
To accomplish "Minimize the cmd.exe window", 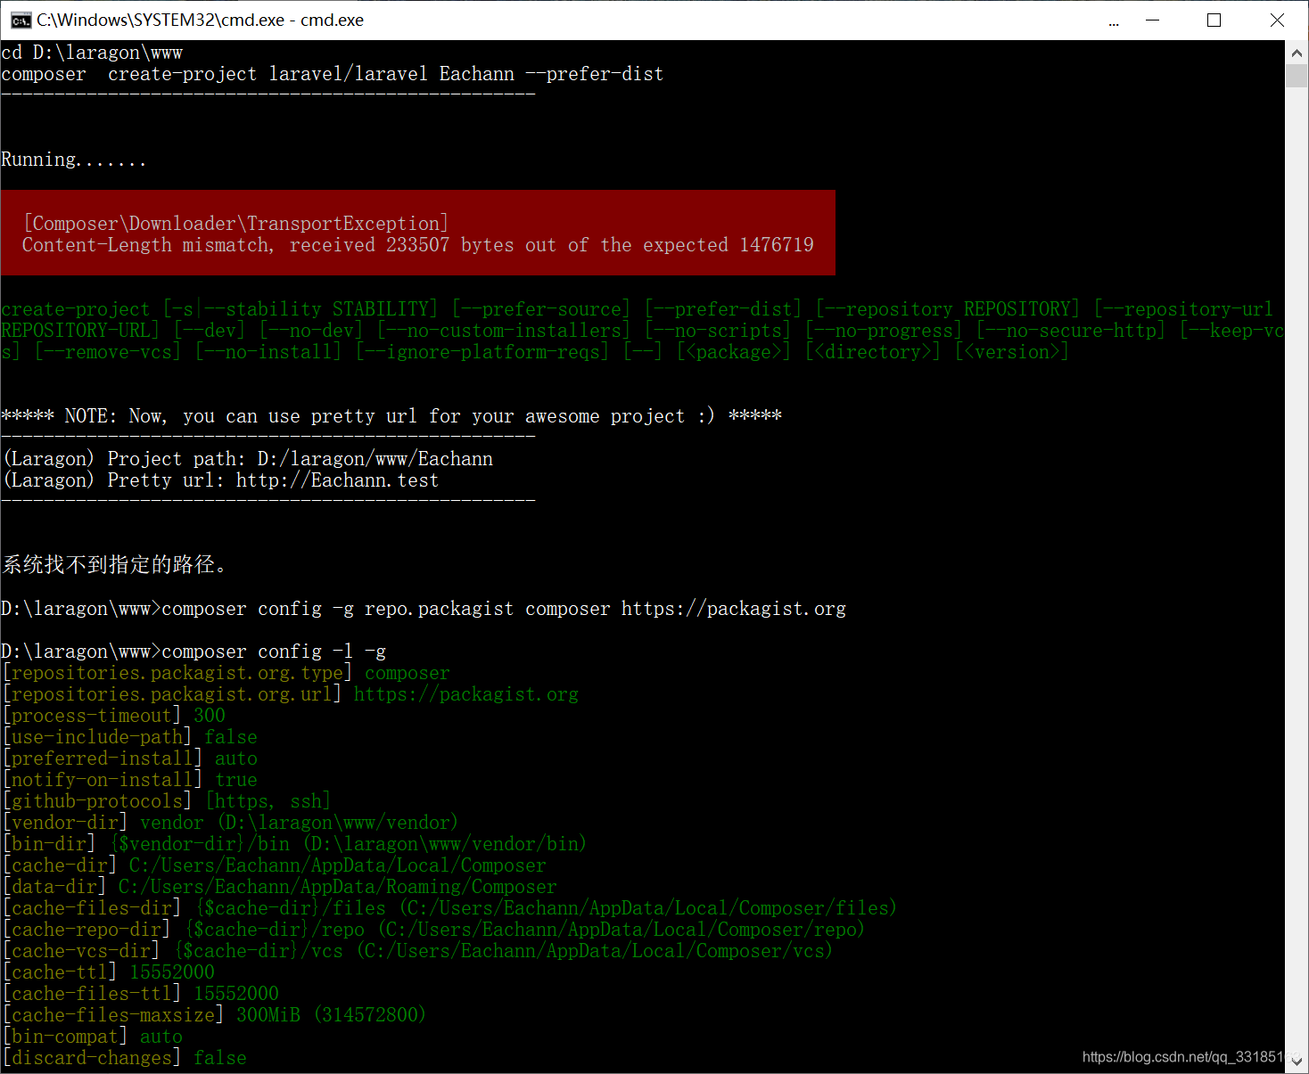I will (1152, 20).
